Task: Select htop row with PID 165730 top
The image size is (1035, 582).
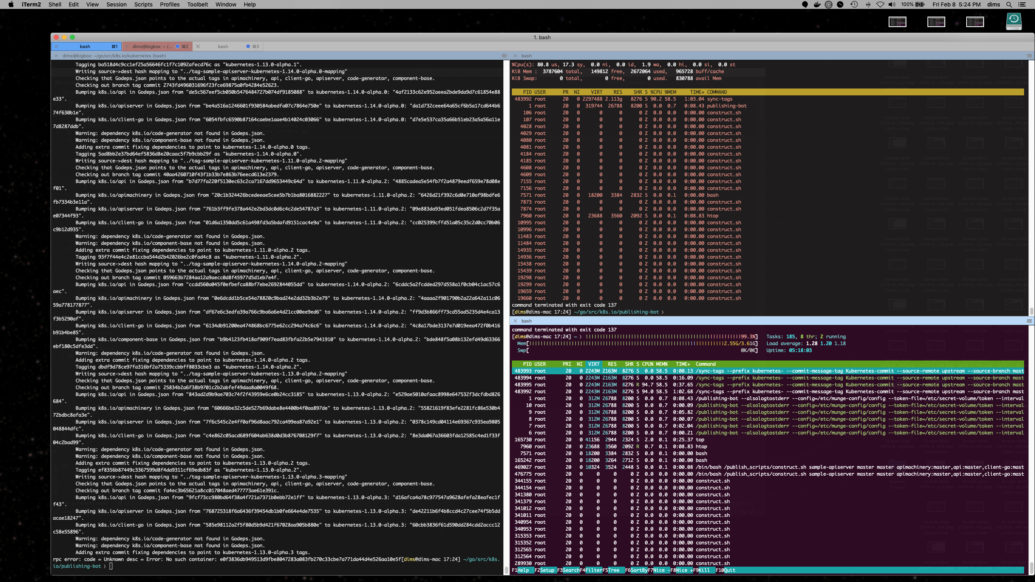Action: click(x=768, y=440)
